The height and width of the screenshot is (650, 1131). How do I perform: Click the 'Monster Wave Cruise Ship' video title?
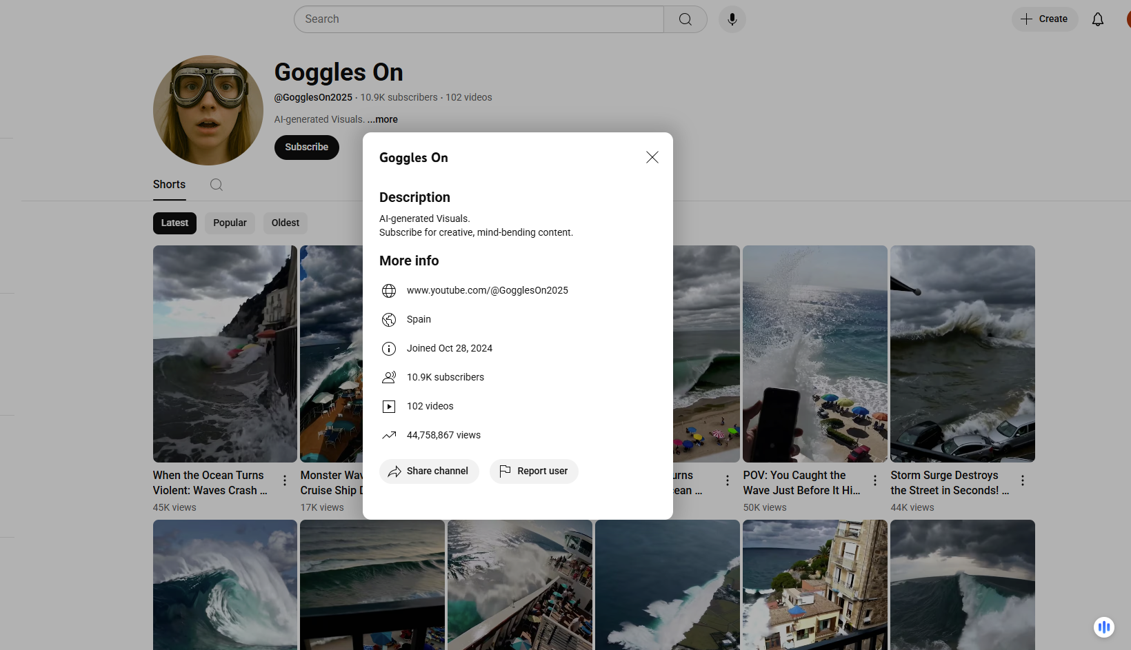(x=332, y=483)
